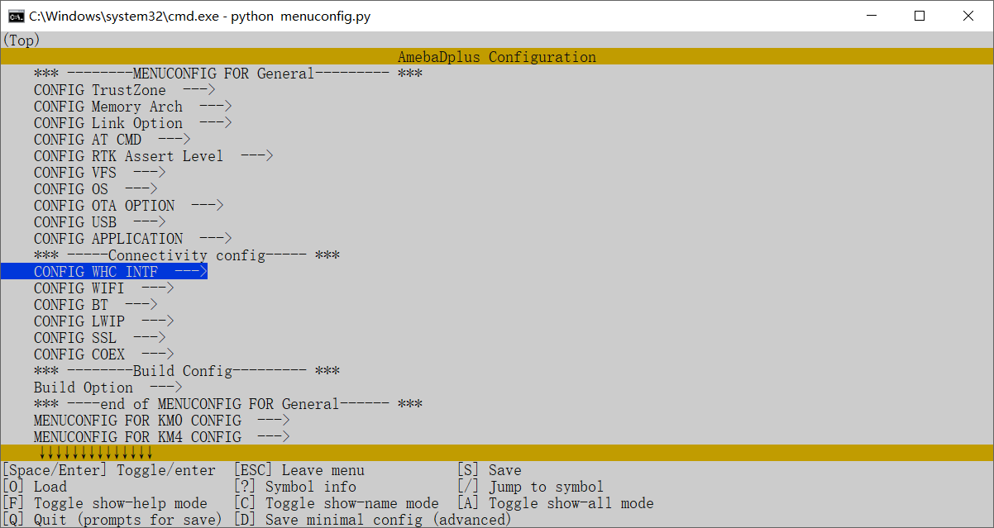Click highlighted CONFIG WHC INTF entry
Viewport: 994px width, 528px height.
point(120,272)
